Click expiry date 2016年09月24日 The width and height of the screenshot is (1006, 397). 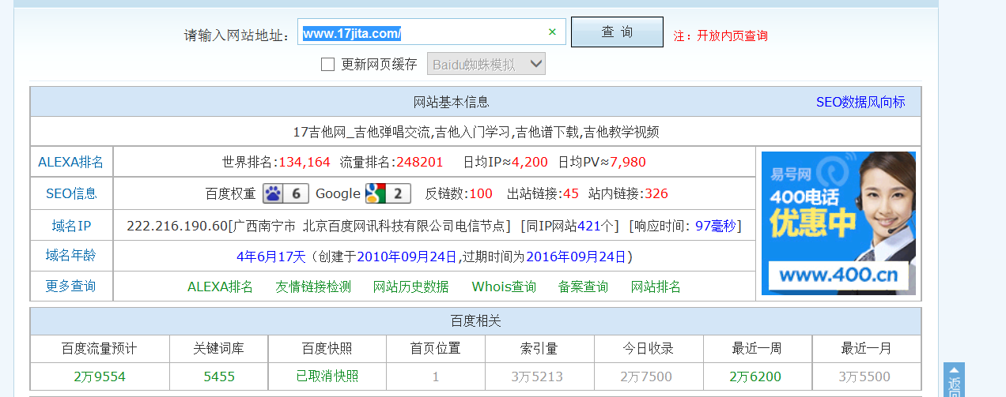[x=576, y=257]
